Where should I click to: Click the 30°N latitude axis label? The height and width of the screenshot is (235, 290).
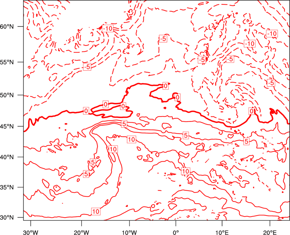point(7,218)
